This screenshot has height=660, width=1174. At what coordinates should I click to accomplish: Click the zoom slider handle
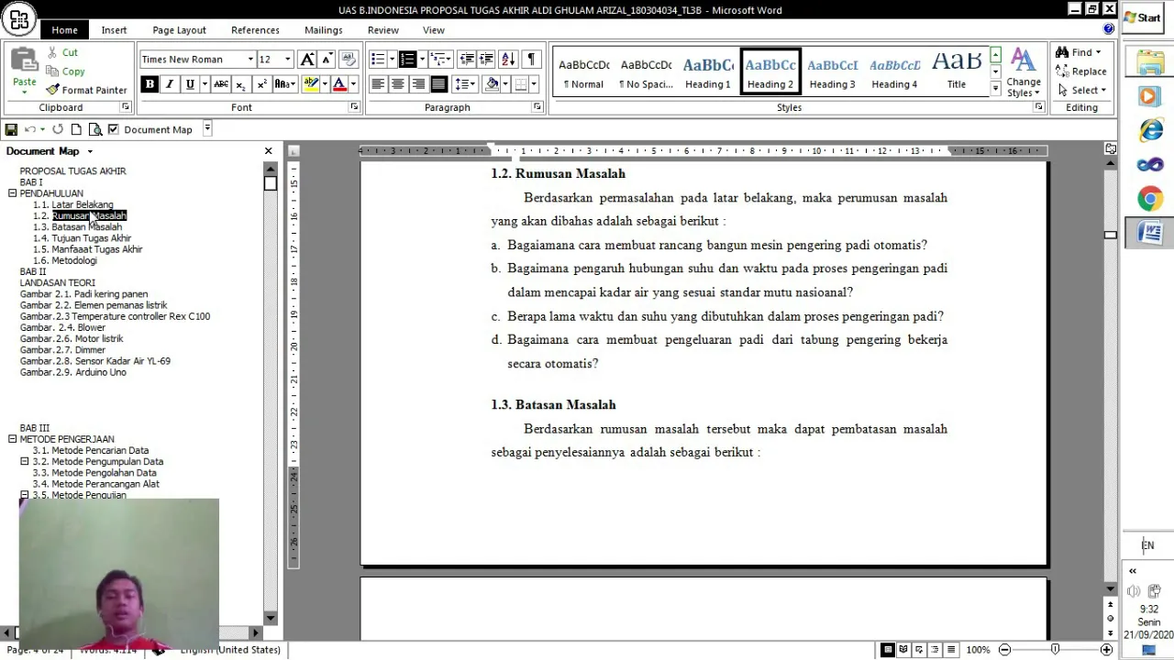(x=1055, y=650)
